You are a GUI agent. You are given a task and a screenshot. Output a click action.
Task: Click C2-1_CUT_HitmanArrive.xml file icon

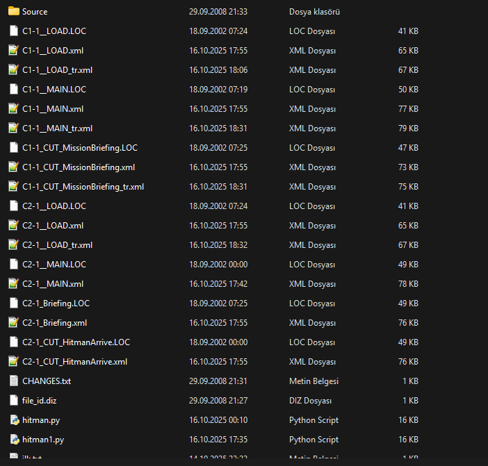pyautogui.click(x=14, y=361)
